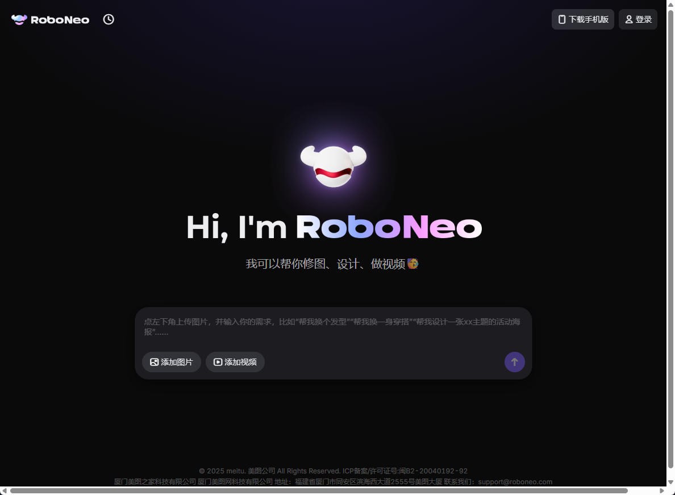Click the scroll down arrow
The image size is (675, 495).
[x=670, y=482]
